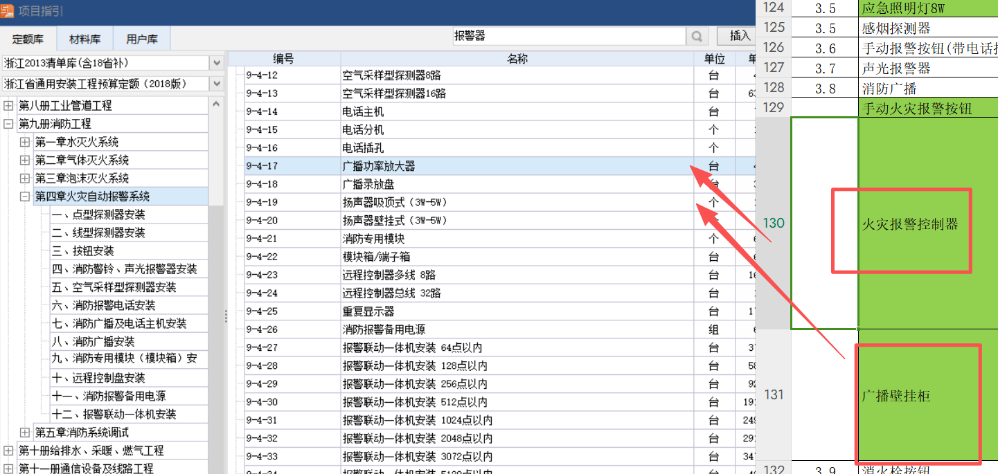Select the 定额库 tab
This screenshot has width=998, height=474.
coord(28,39)
